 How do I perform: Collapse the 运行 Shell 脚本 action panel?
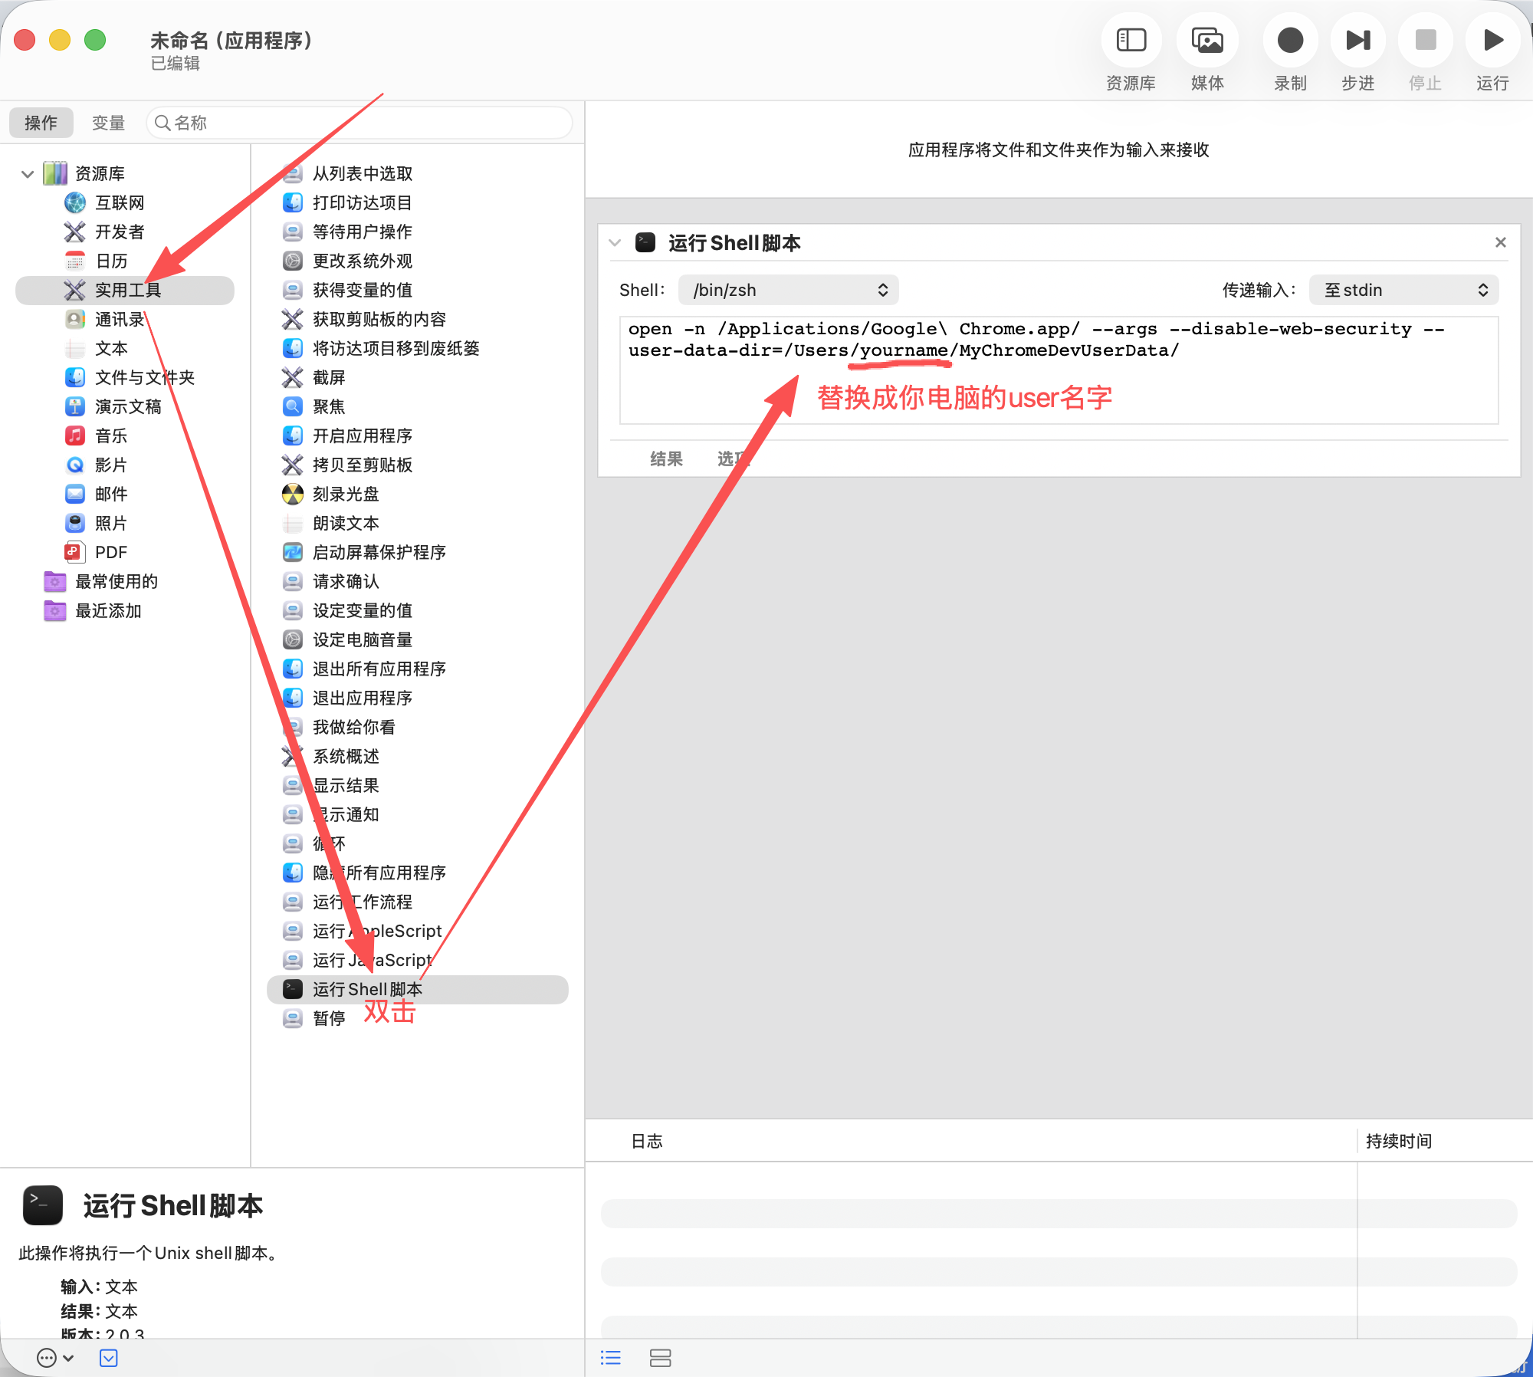pyautogui.click(x=615, y=242)
